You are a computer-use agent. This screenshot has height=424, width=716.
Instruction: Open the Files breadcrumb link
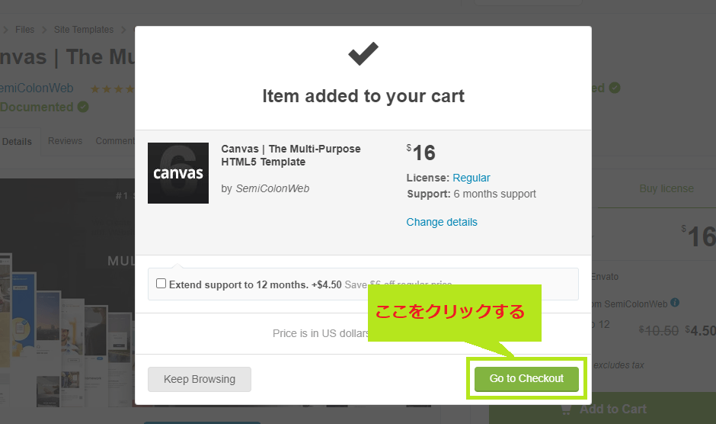click(24, 29)
